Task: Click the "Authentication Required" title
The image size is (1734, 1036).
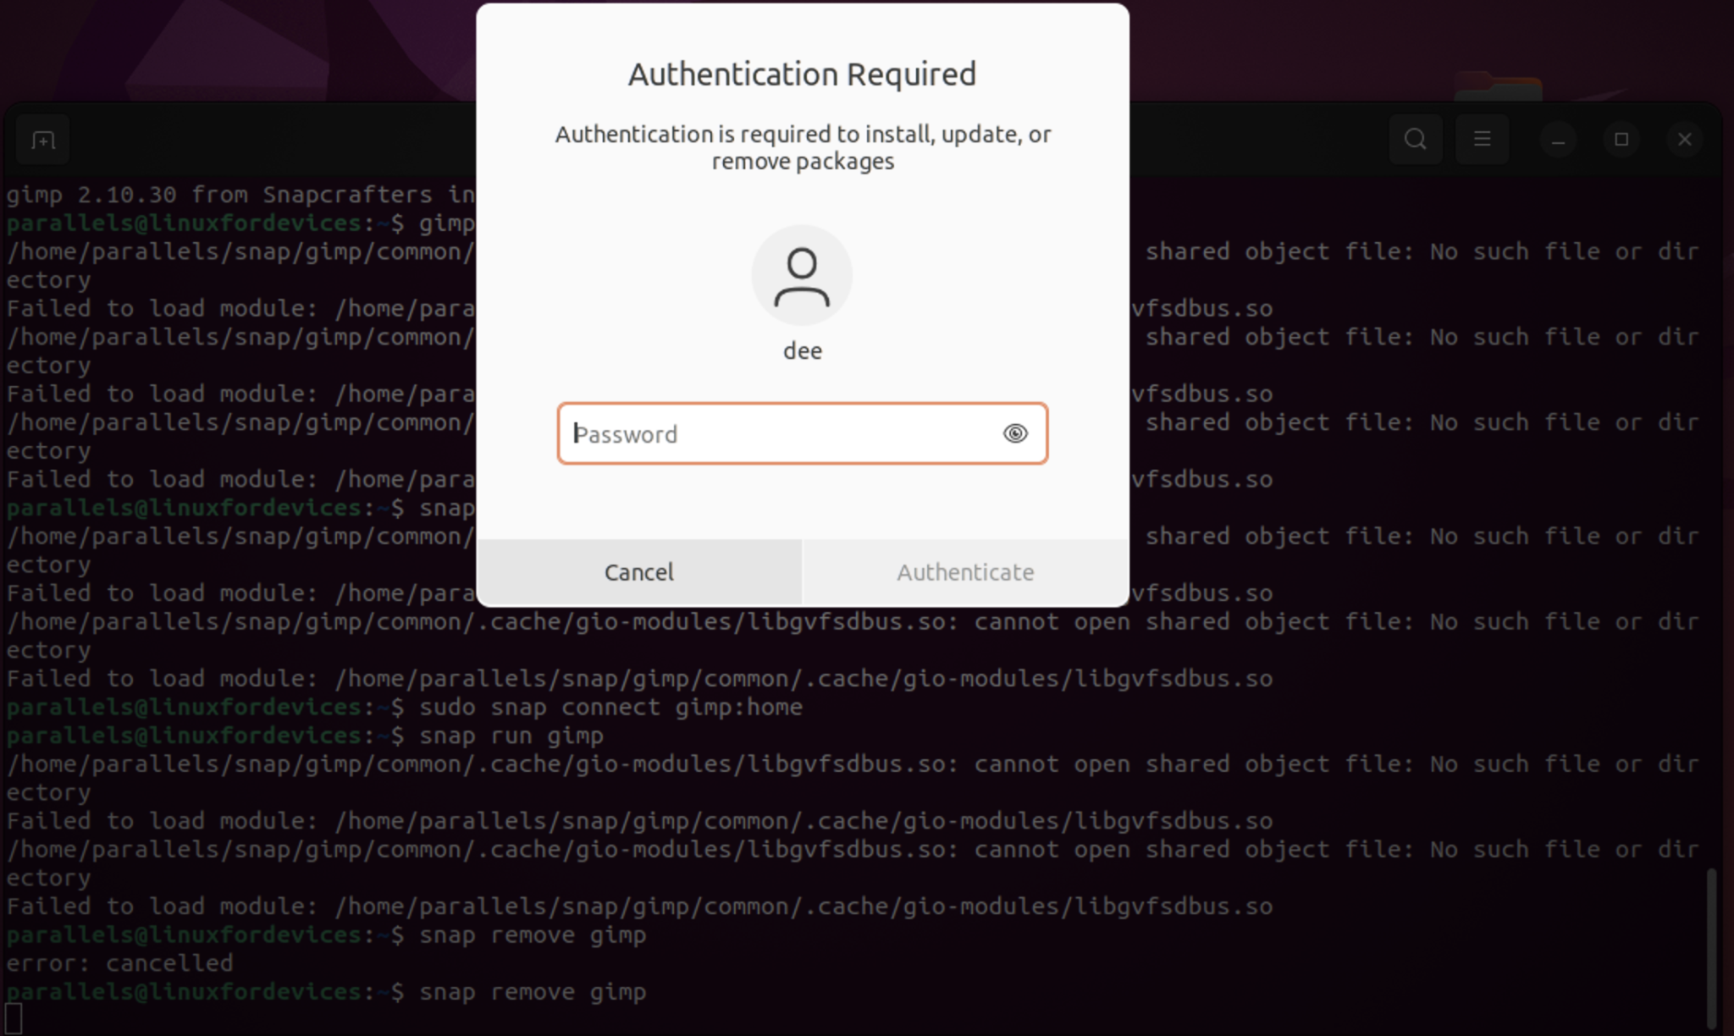Action: [802, 74]
